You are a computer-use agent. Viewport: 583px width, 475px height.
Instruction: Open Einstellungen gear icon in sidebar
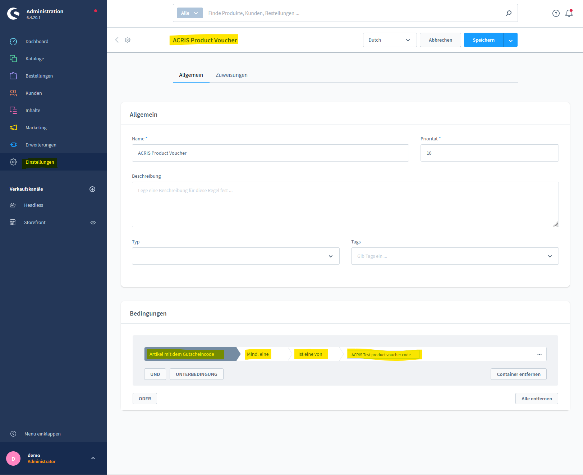tap(13, 162)
